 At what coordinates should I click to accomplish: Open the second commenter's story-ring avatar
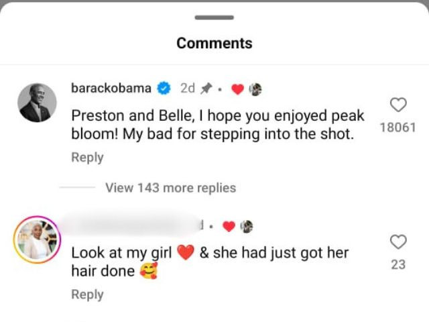tap(38, 239)
